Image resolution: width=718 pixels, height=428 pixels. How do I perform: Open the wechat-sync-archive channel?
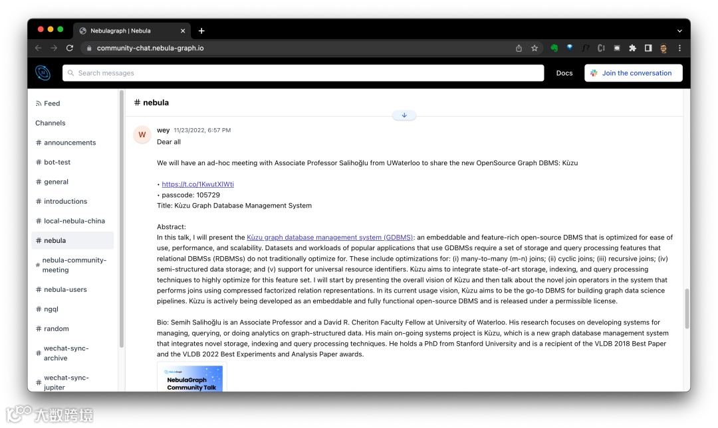click(72, 353)
